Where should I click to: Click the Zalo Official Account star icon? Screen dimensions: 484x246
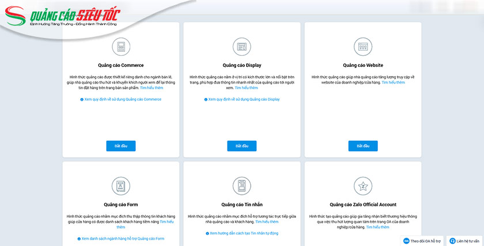pyautogui.click(x=363, y=186)
